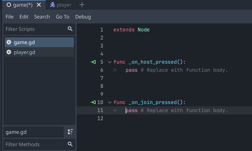Click the plus icon to add new tab
This screenshot has width=252, height=151.
(82, 5)
